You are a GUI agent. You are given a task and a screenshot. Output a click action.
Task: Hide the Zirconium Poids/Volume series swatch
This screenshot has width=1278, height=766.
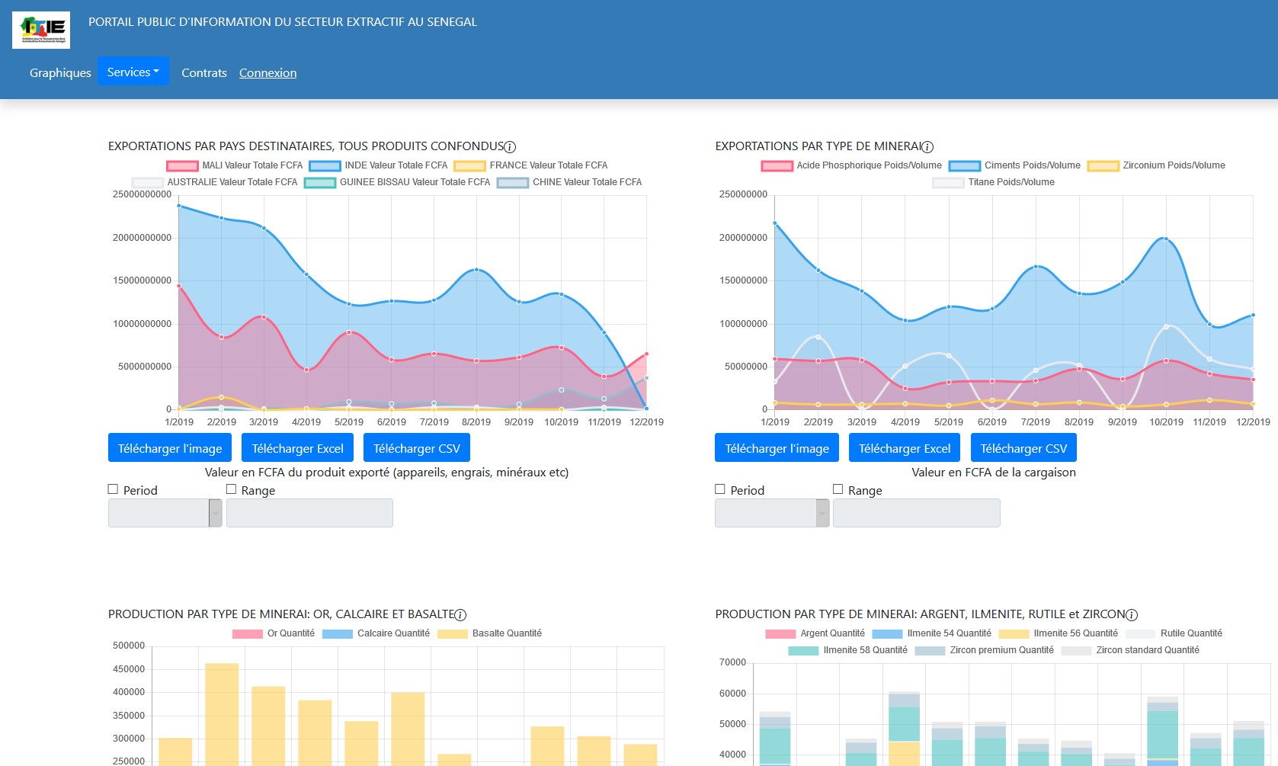click(x=1103, y=165)
